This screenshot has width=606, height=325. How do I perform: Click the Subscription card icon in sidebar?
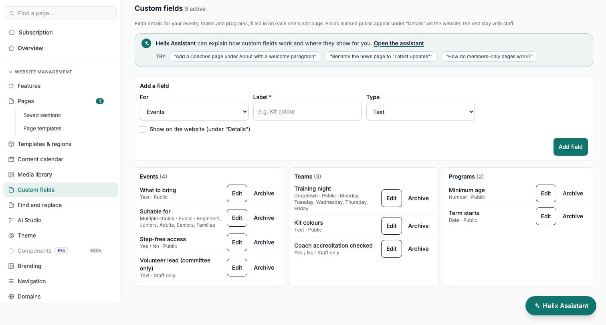11,32
